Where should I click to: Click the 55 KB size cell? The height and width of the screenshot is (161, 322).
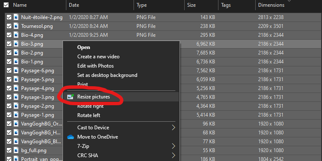click(x=209, y=150)
